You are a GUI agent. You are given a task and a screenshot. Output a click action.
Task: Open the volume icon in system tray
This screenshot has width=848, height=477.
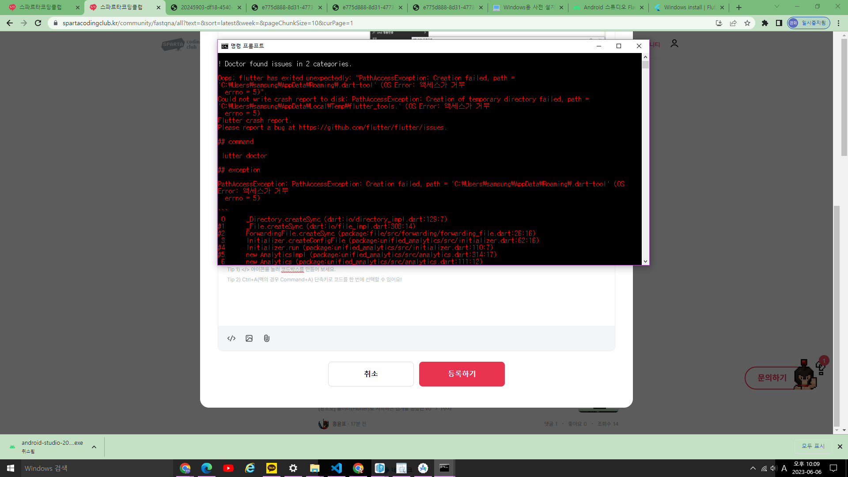tap(773, 468)
